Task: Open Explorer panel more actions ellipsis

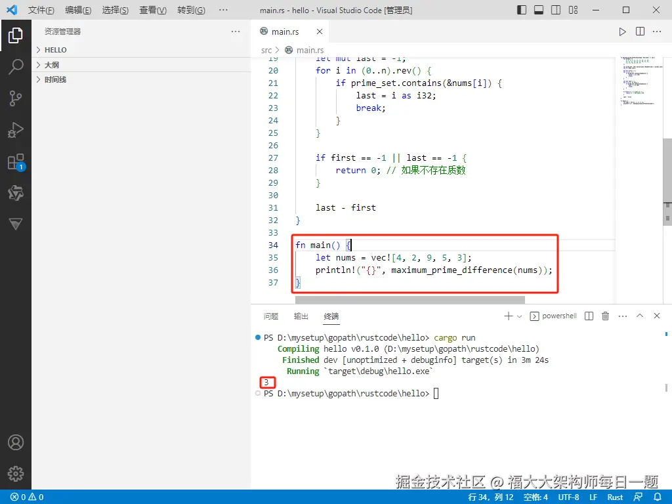Action: 236,31
